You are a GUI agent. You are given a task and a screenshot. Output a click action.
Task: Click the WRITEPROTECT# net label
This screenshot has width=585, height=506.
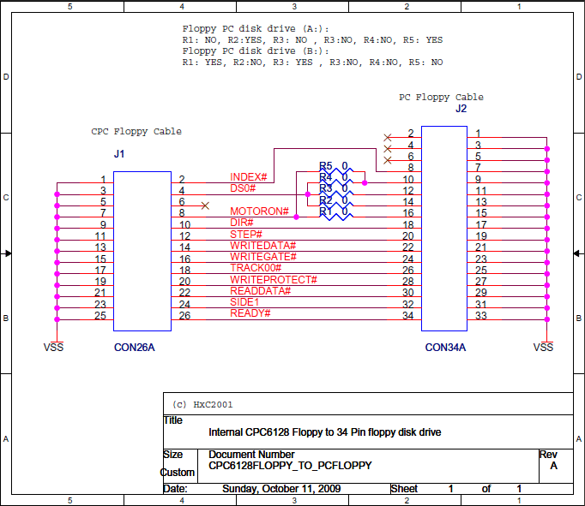tap(274, 280)
